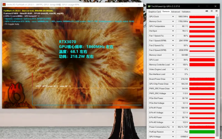
Task: Expand the Memory Clock sensor dropdown
Action: [x=173, y=21]
